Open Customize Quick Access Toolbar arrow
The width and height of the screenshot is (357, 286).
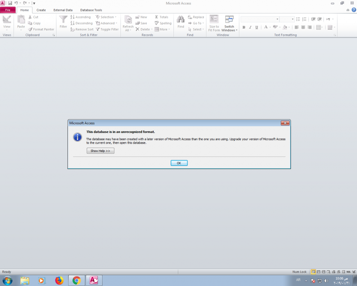pyautogui.click(x=34, y=3)
